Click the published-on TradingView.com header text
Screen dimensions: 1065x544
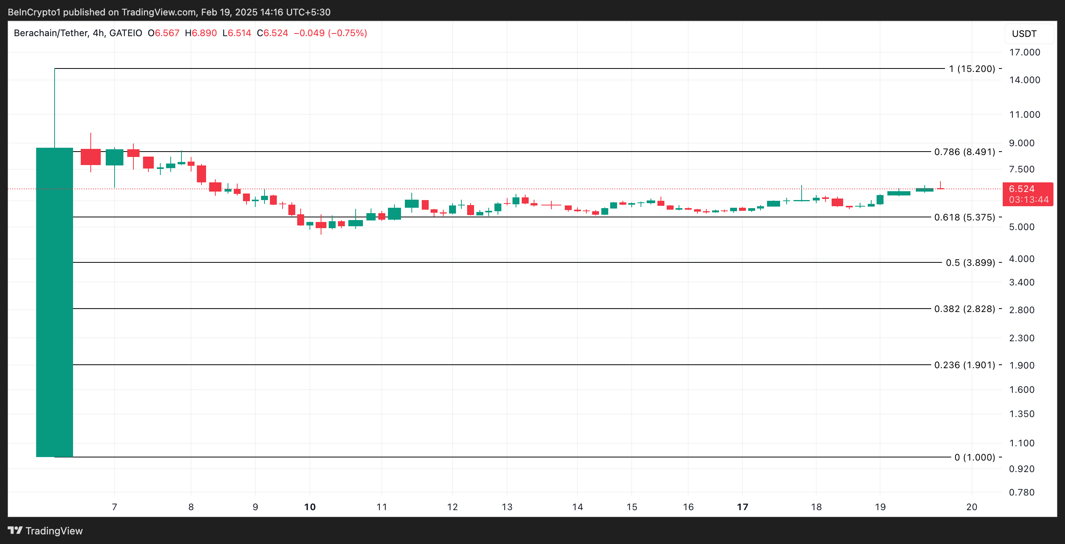coord(169,12)
